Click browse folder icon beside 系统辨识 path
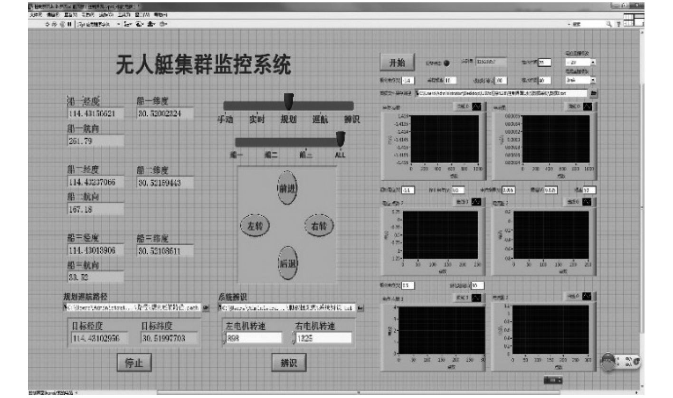The height and width of the screenshot is (398, 673). pyautogui.click(x=360, y=308)
